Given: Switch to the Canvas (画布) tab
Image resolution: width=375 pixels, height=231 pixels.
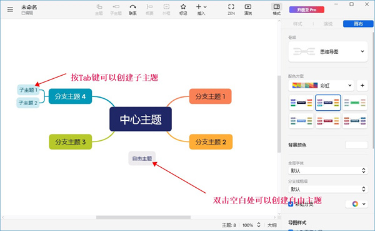Looking at the screenshot, I should (358, 24).
